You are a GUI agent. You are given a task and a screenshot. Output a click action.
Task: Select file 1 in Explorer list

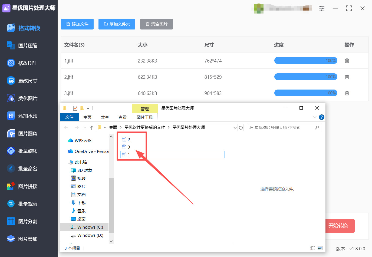(x=172, y=154)
